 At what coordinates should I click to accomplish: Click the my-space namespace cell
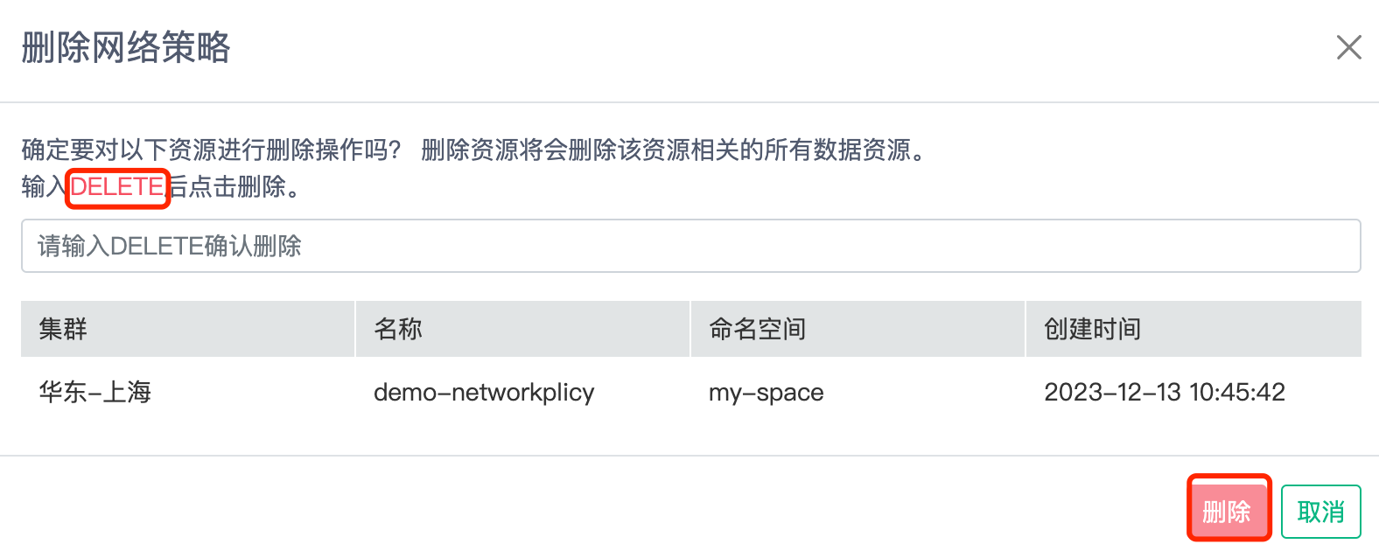766,392
